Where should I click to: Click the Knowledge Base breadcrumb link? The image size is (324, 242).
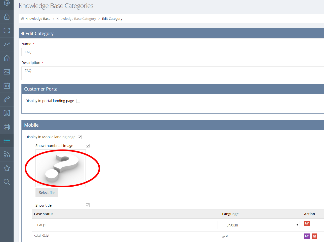tap(38, 19)
